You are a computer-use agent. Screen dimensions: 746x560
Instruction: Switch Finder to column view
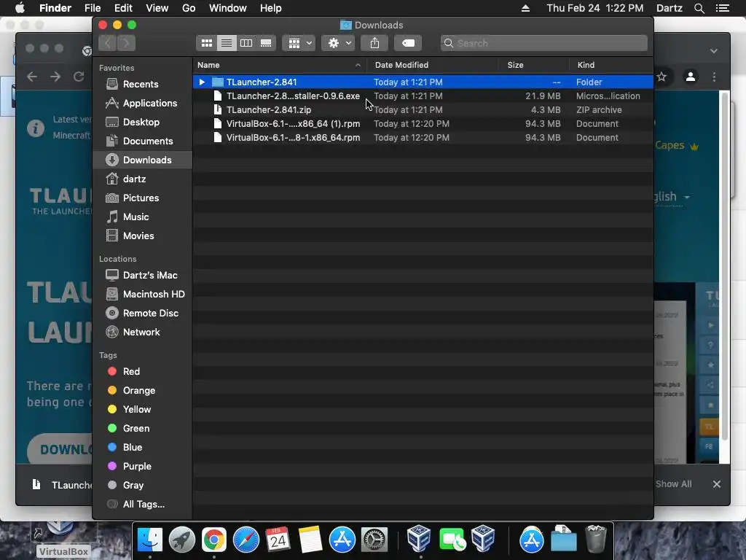[x=246, y=43]
